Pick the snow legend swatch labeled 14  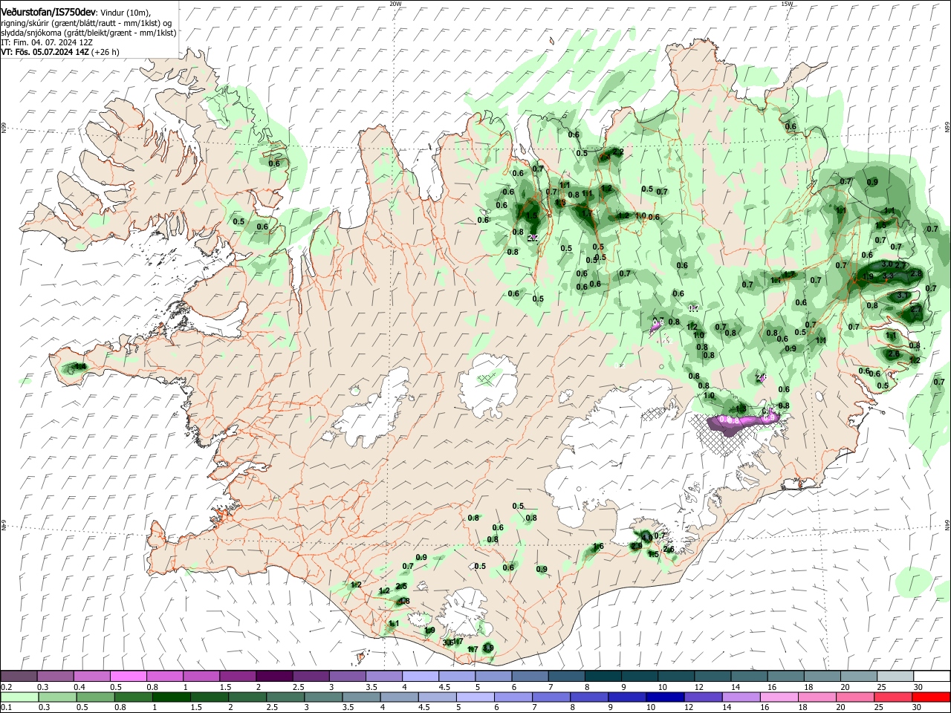click(x=747, y=676)
